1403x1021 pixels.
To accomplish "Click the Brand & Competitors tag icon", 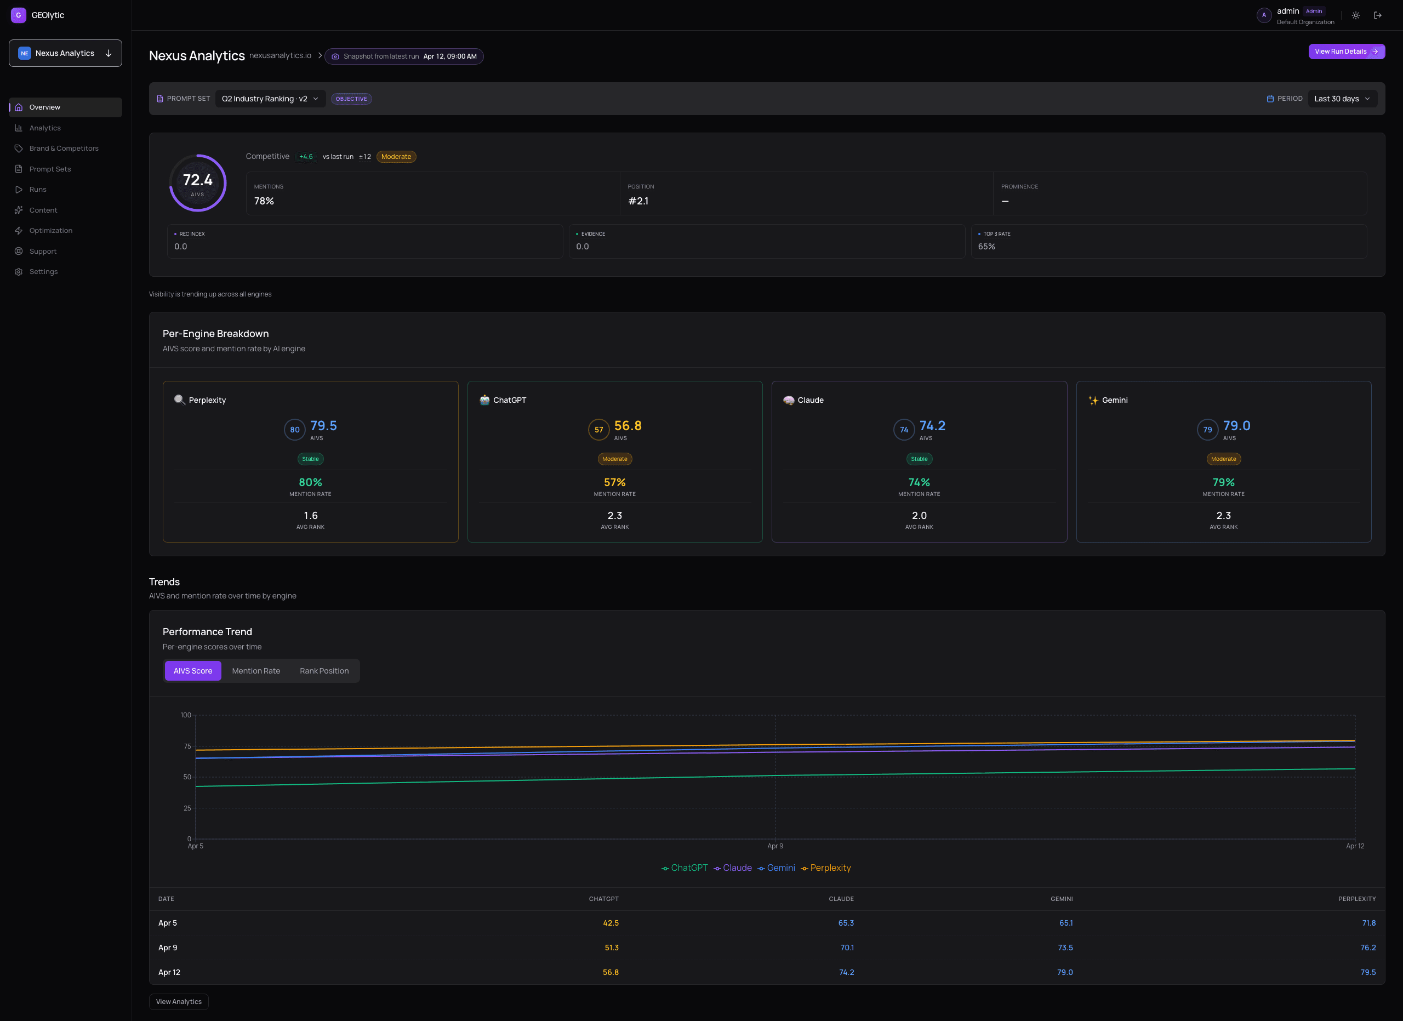I will (19, 149).
